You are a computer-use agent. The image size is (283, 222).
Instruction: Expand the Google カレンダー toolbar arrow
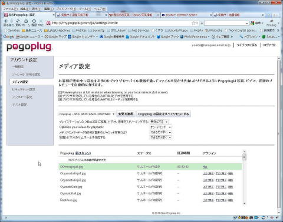pos(97,36)
